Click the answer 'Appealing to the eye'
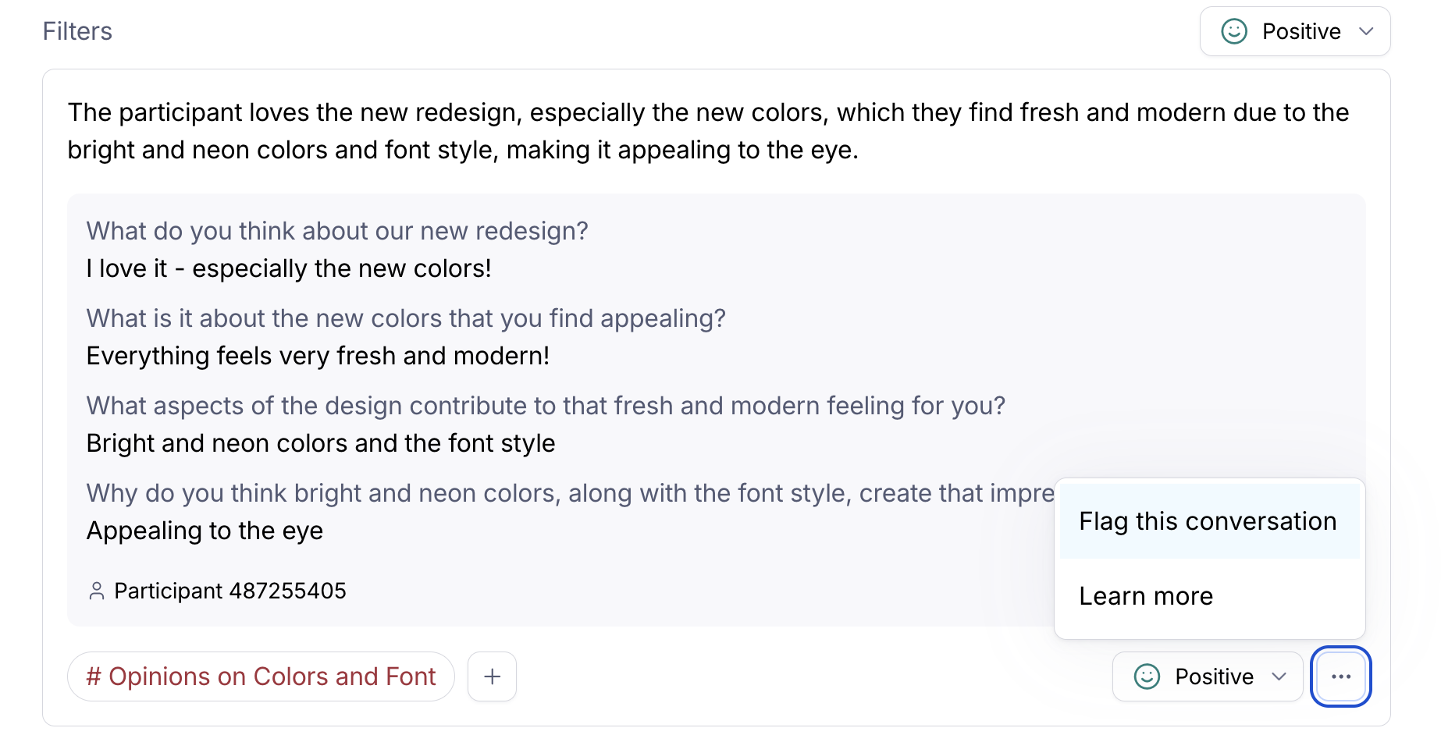 205,531
